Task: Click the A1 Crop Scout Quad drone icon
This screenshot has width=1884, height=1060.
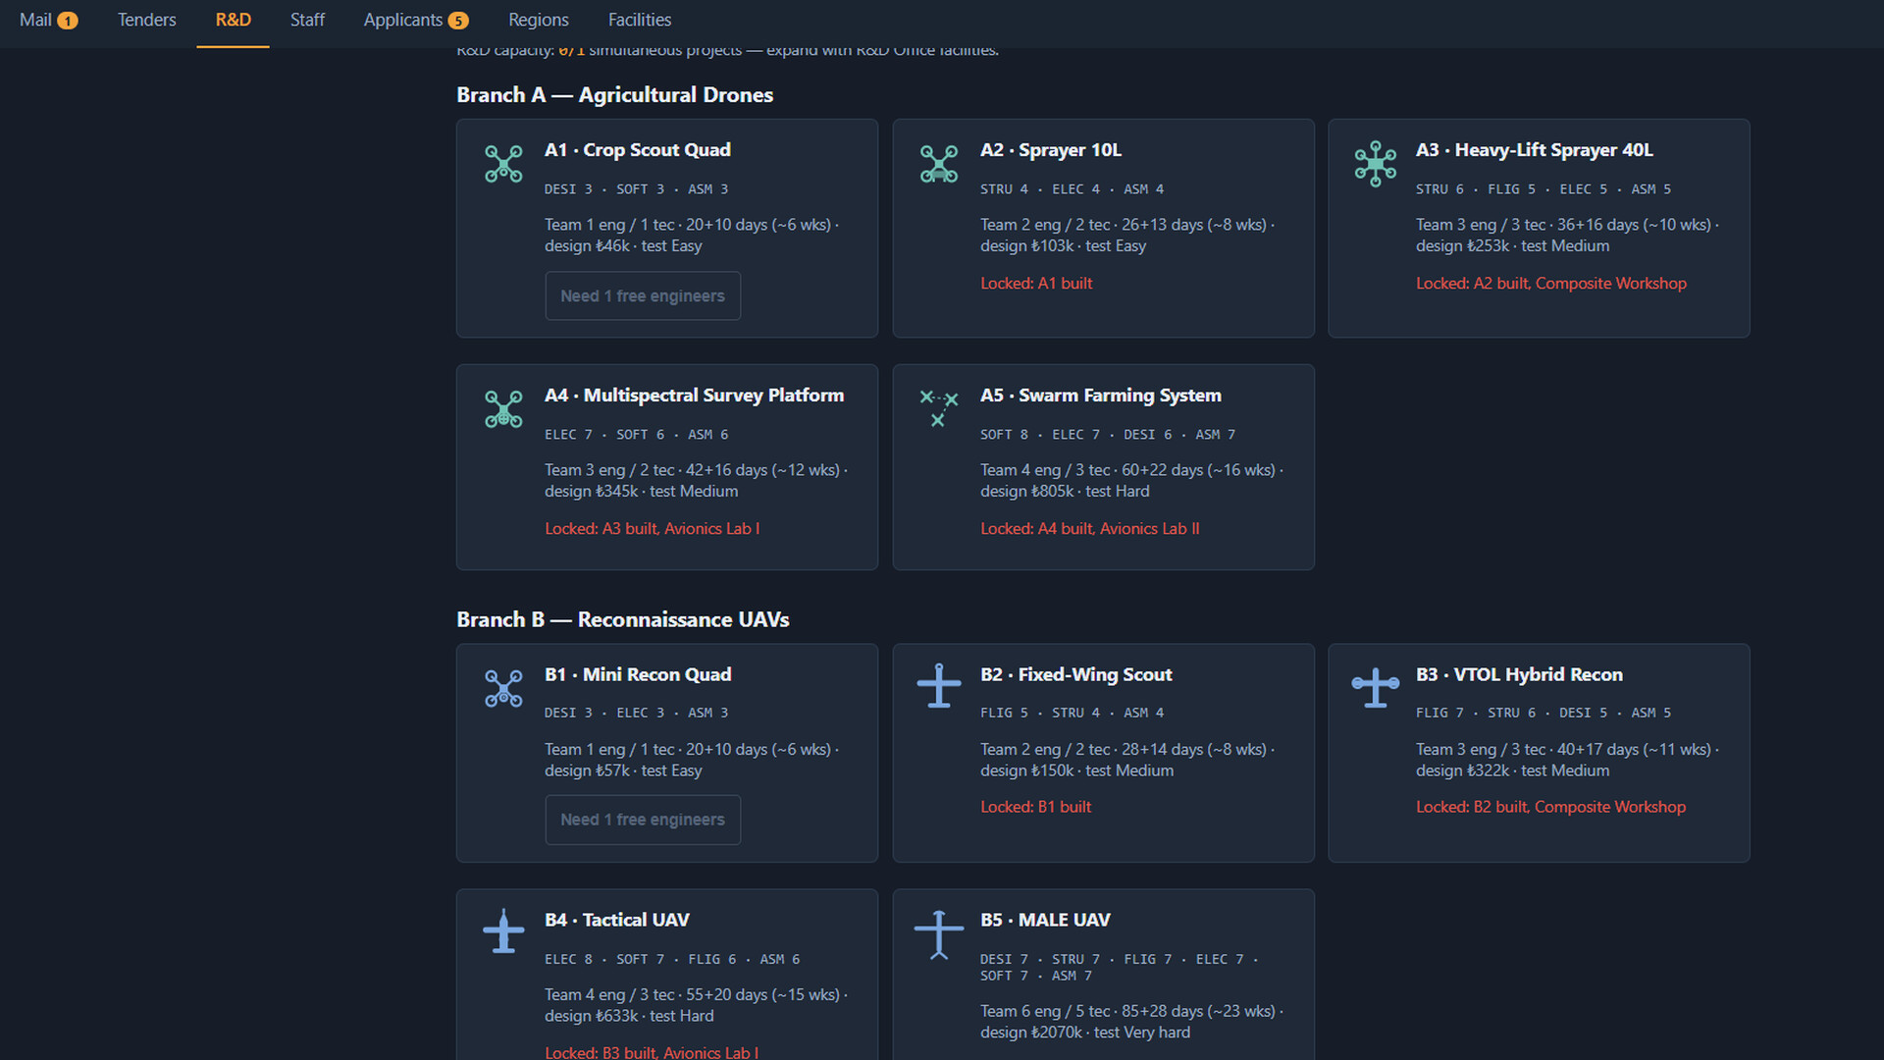Action: pos(503,164)
